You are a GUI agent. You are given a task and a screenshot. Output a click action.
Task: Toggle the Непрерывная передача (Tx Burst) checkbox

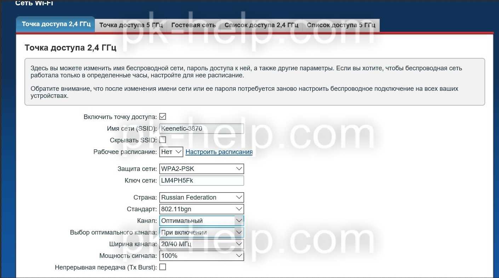[x=163, y=267]
